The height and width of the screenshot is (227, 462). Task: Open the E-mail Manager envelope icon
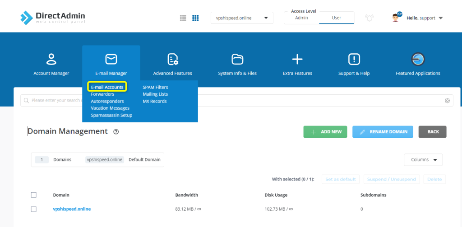pos(111,59)
